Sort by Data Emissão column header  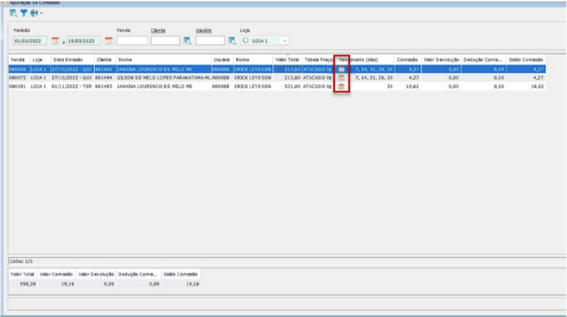pos(69,60)
